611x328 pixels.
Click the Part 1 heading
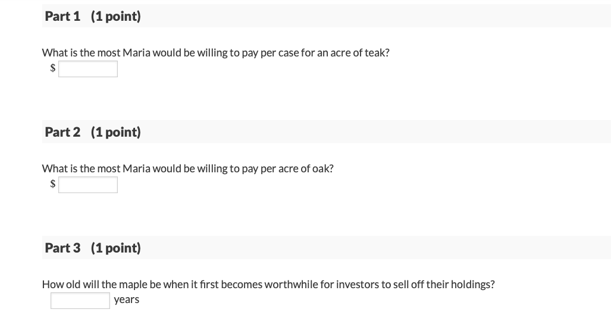(62, 16)
